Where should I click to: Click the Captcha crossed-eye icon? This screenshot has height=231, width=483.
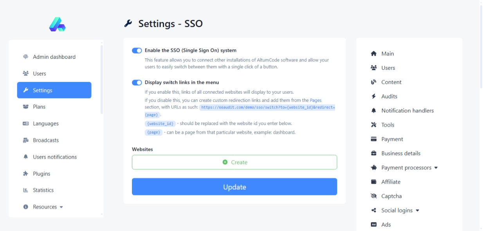pos(373,196)
